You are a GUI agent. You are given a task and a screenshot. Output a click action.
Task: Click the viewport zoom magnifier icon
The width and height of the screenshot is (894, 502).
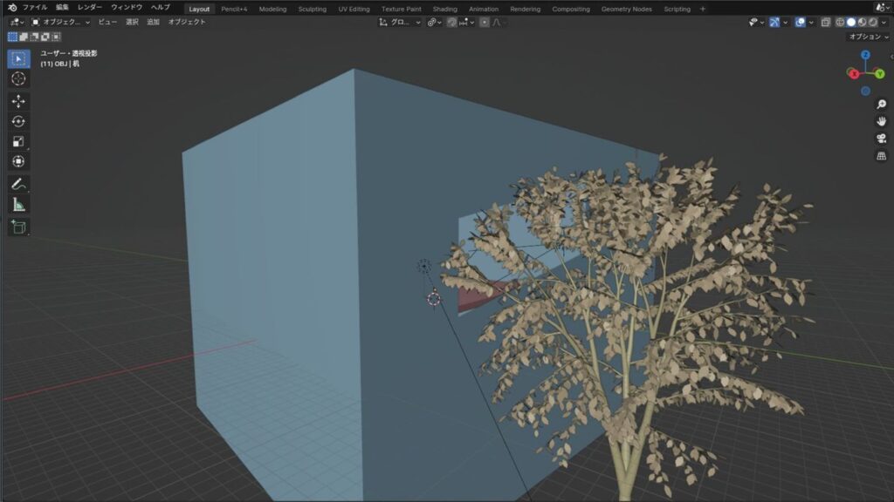coord(882,105)
